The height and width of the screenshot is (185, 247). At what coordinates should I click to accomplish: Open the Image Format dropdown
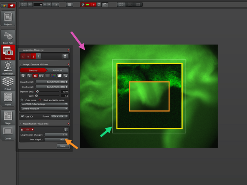(x=52, y=82)
